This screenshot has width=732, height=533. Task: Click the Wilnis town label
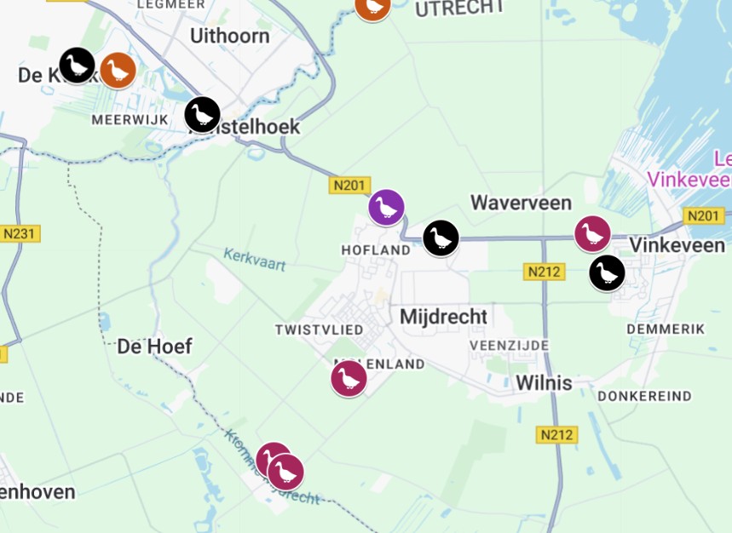click(544, 383)
